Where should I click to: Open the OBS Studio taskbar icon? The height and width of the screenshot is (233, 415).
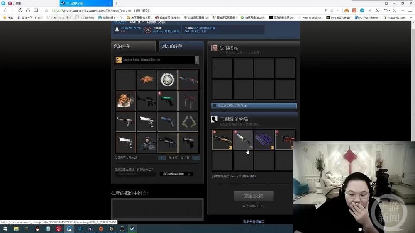[122, 228]
